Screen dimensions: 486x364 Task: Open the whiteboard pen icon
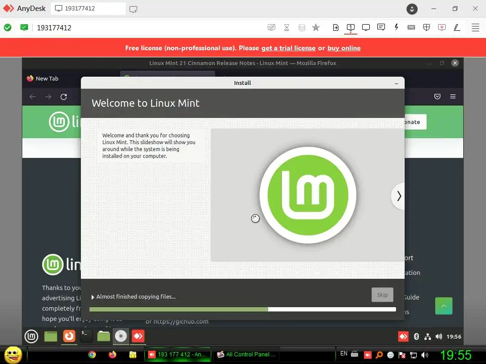click(x=457, y=27)
